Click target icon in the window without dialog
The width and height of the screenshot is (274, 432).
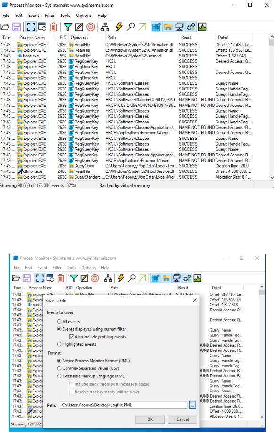(x=91, y=27)
